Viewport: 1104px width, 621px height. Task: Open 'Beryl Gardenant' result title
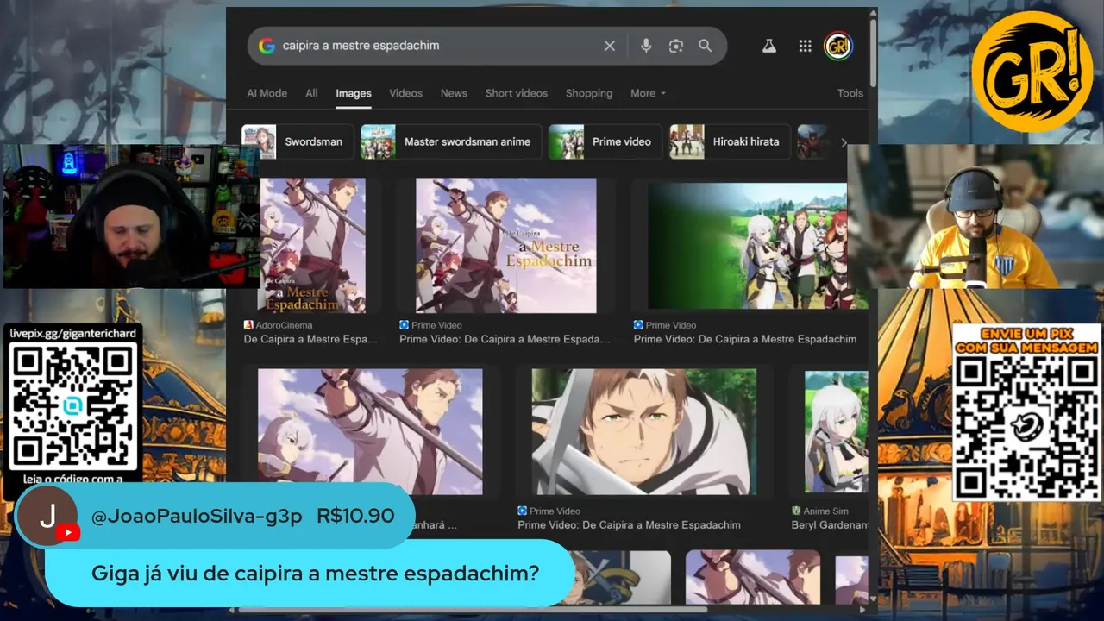830,525
